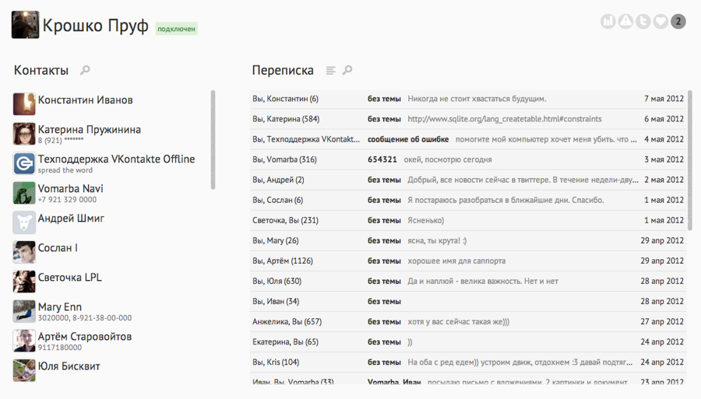
Task: Open conversation Вы, Артём (1126)
Action: [468, 261]
